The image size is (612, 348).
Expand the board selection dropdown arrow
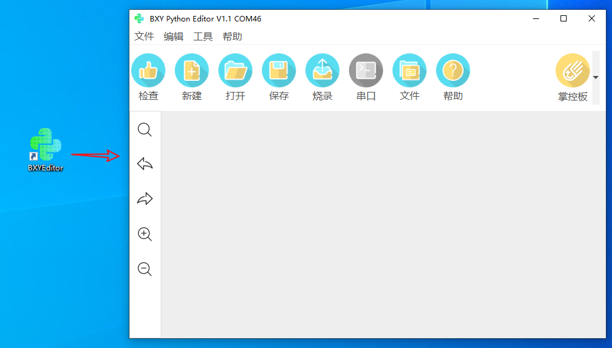(595, 77)
